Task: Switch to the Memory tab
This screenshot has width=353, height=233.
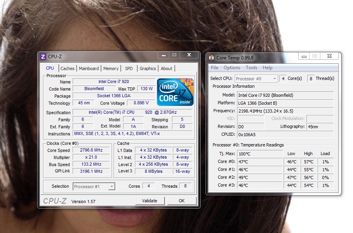Action: [x=111, y=68]
